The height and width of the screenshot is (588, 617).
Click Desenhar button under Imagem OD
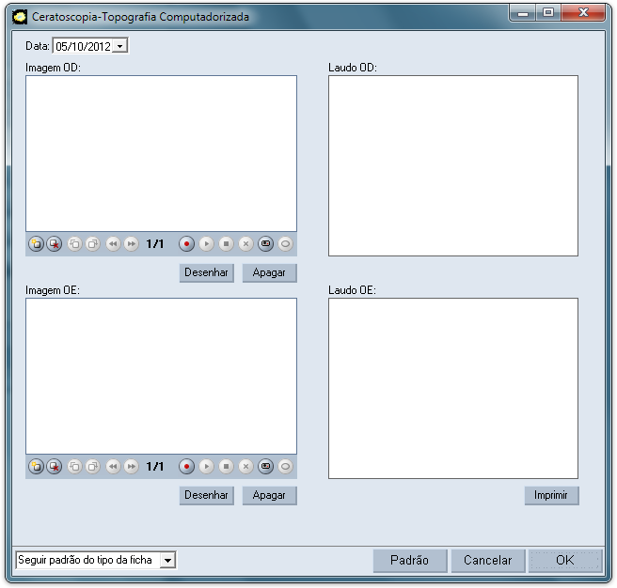point(207,272)
